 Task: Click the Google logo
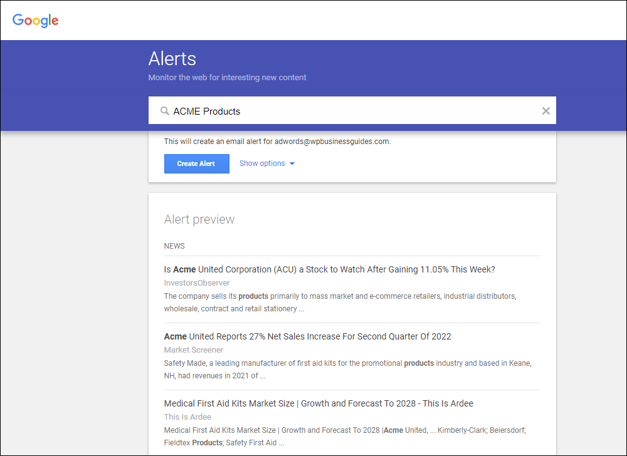(35, 21)
